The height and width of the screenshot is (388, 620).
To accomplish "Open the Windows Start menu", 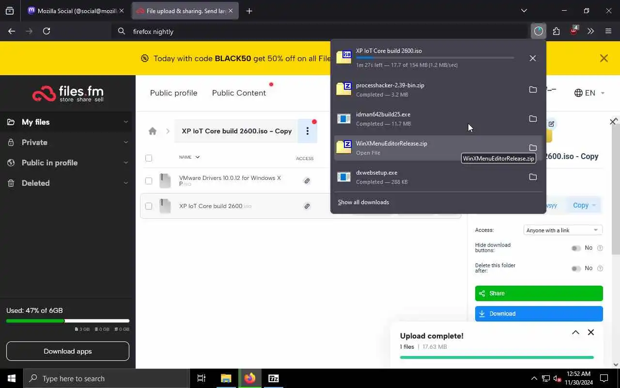I will point(12,378).
